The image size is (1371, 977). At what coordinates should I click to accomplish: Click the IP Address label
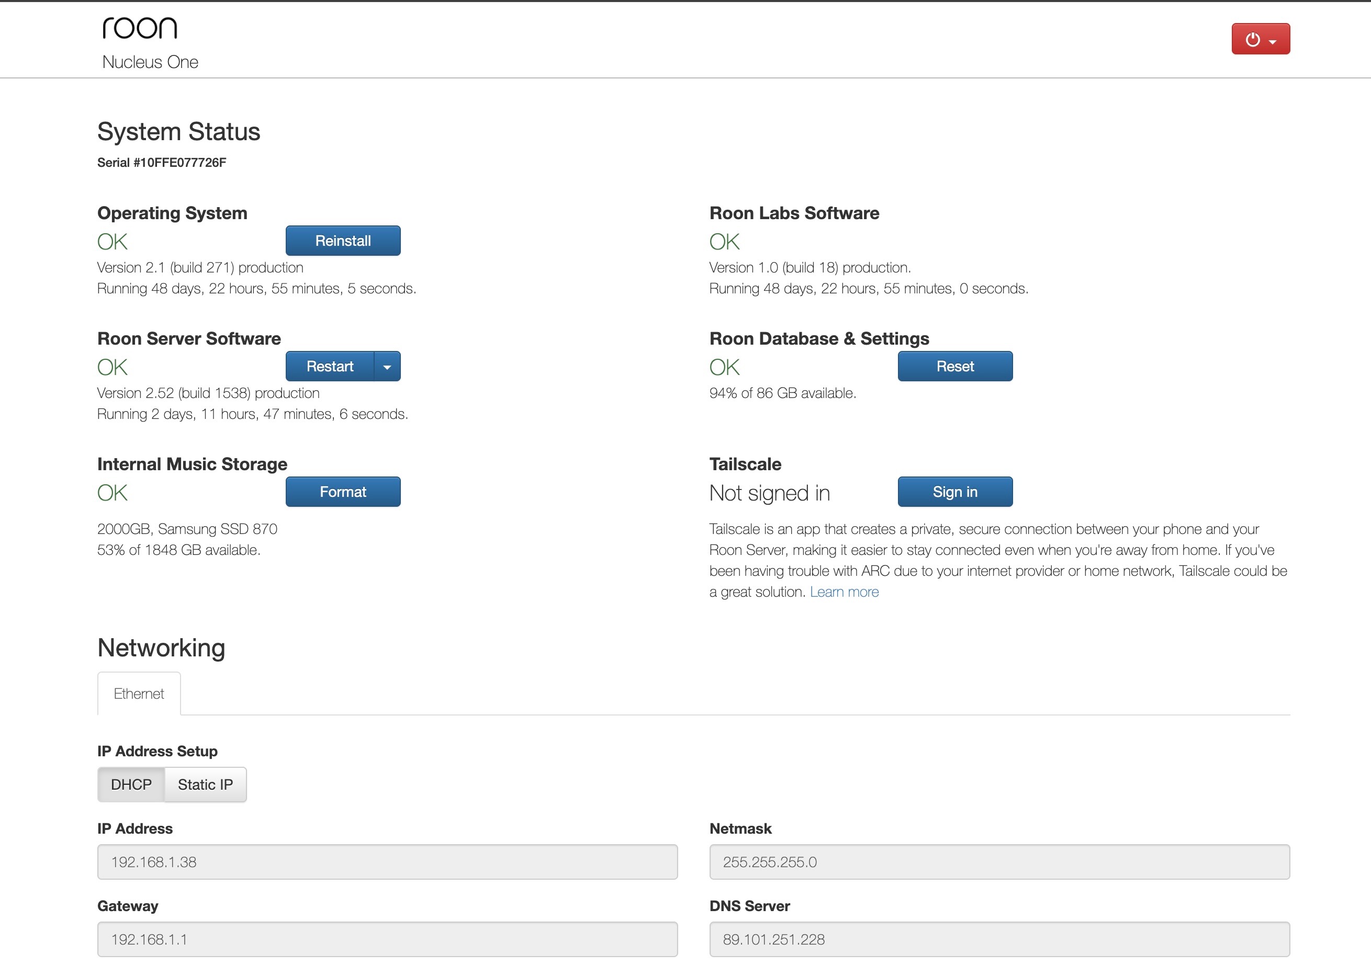135,829
